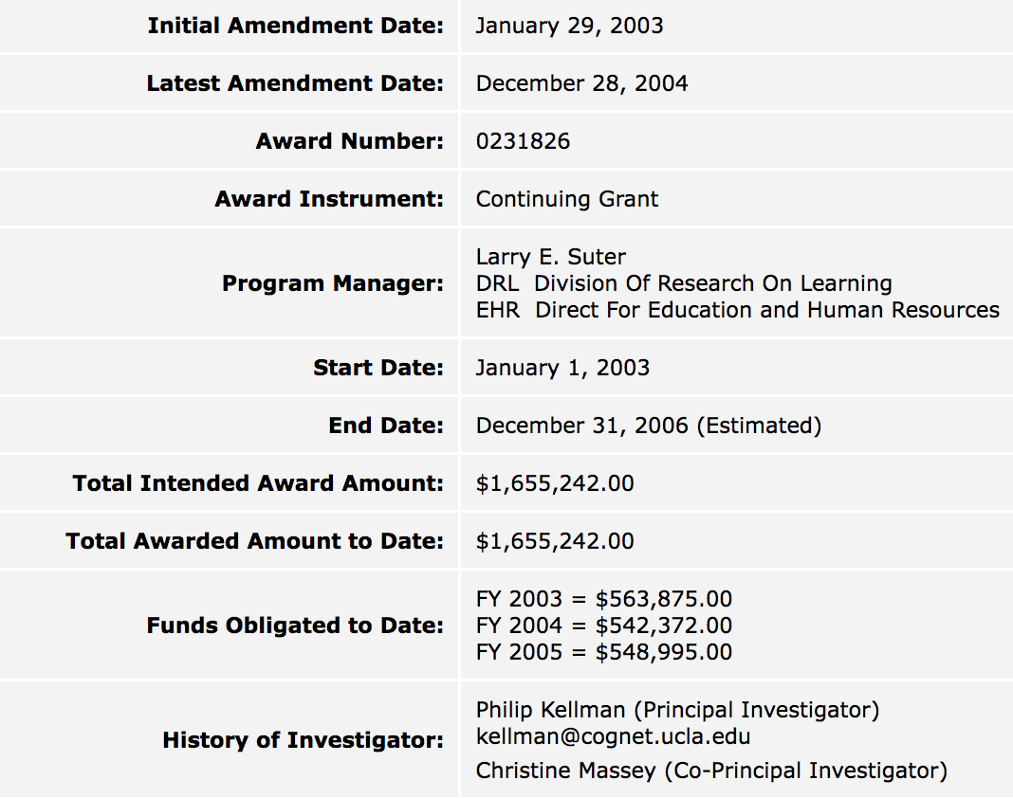
Task: Click the Total Intended Award Amount value
Action: click(x=555, y=483)
